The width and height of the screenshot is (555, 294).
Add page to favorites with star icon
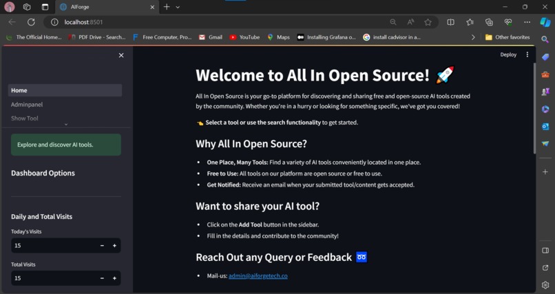click(428, 22)
